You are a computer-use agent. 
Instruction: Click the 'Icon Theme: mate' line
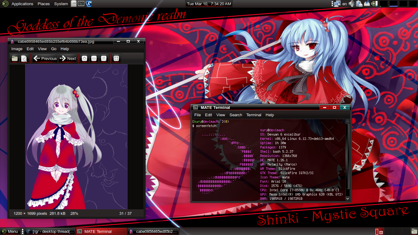(x=275, y=177)
